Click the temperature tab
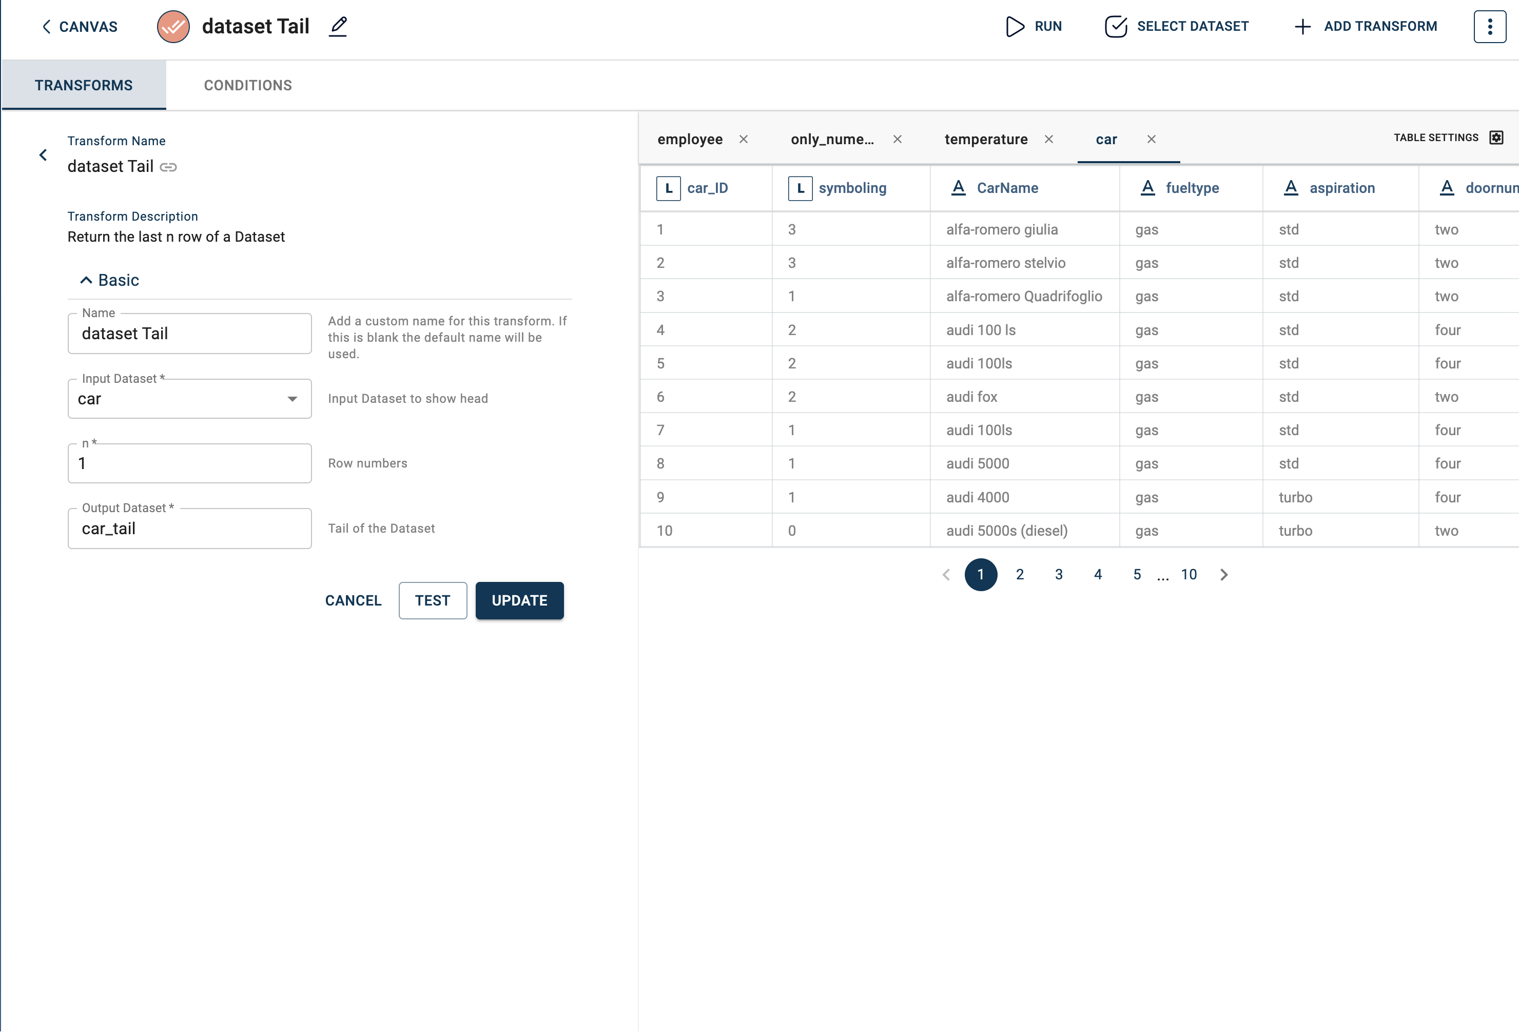 point(986,139)
